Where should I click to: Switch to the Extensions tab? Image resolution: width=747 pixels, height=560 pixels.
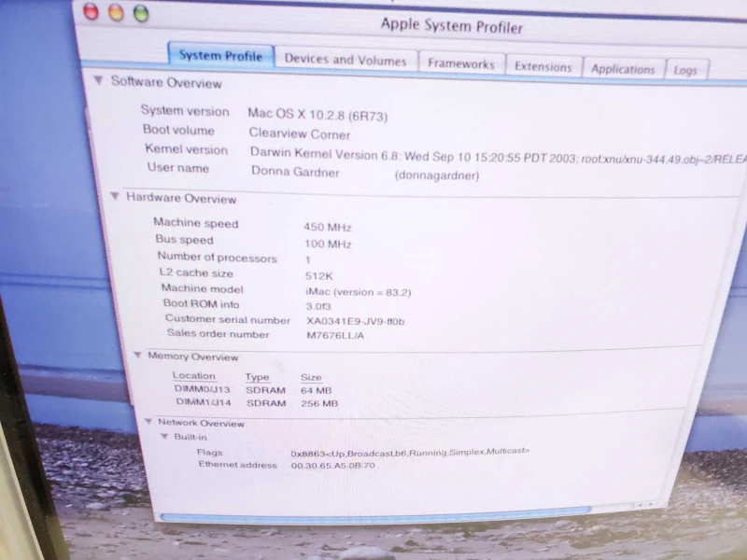tap(543, 66)
